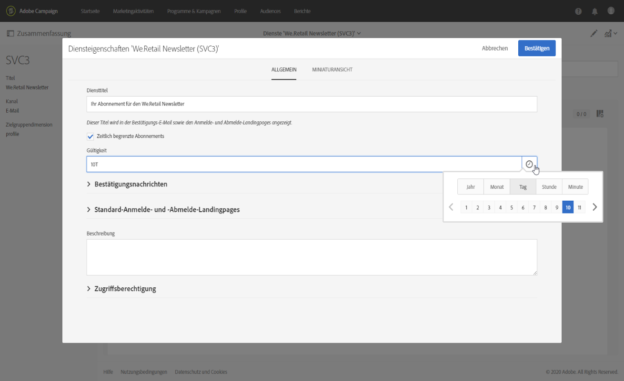Open Programme & Kampagnen menu
Screen dimensions: 624x381
(194, 11)
